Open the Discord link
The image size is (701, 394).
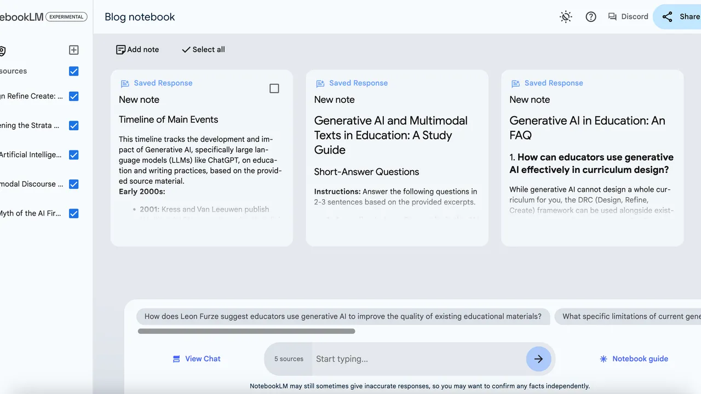(x=628, y=17)
